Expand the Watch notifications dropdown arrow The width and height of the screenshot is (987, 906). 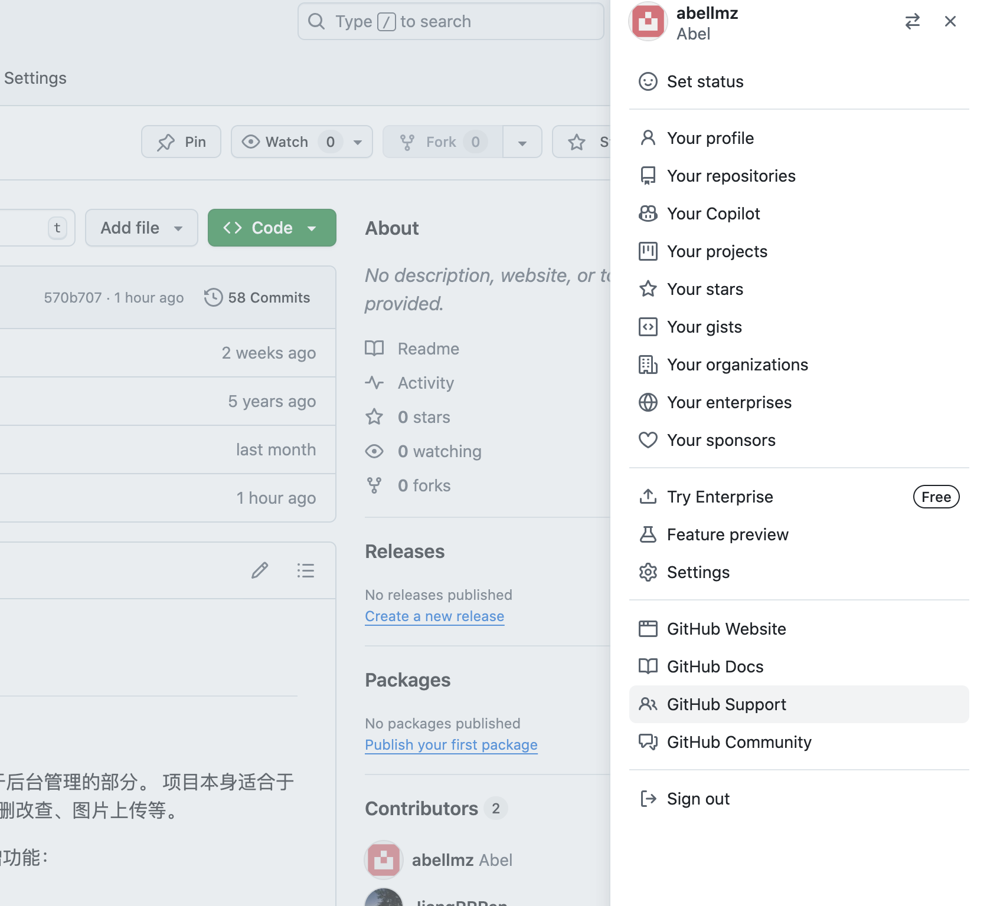358,142
